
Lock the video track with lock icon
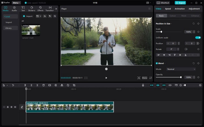8,107
